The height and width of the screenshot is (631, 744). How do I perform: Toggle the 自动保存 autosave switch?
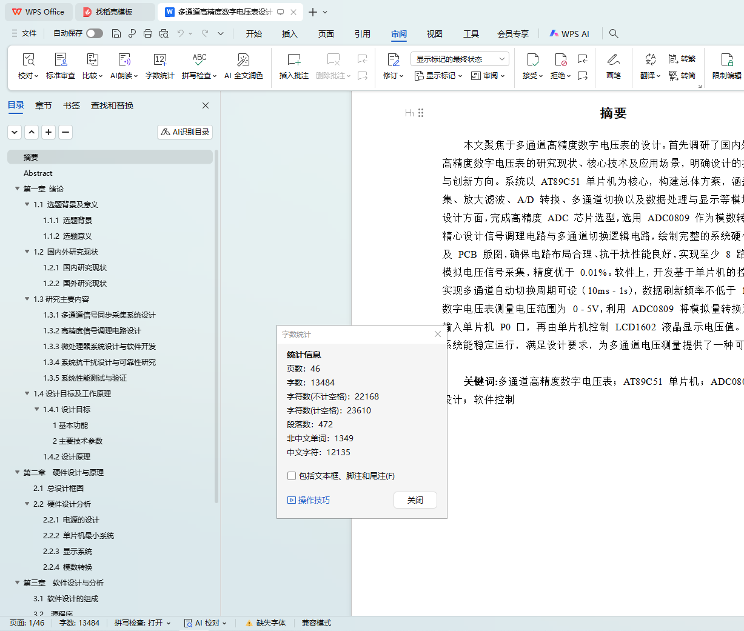pyautogui.click(x=95, y=33)
